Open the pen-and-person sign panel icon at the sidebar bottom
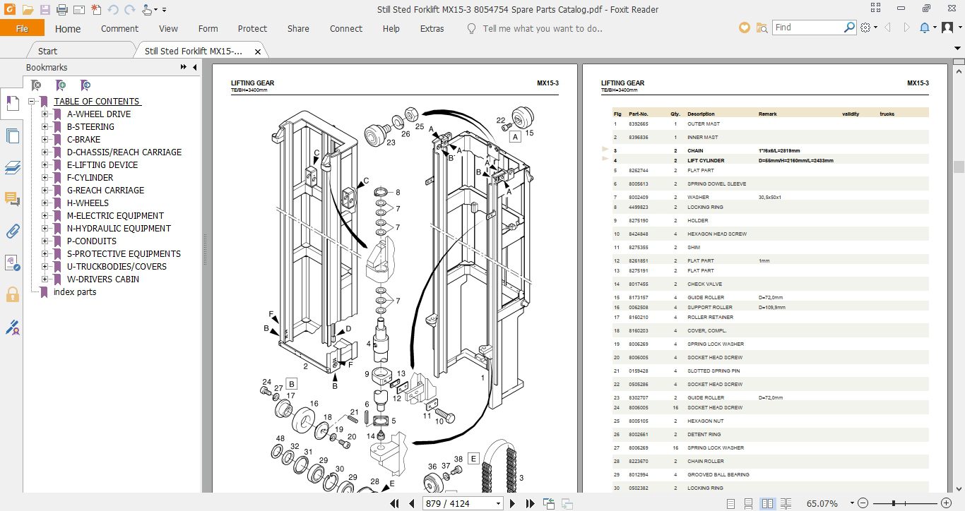This screenshot has height=511, width=965. pyautogui.click(x=12, y=327)
